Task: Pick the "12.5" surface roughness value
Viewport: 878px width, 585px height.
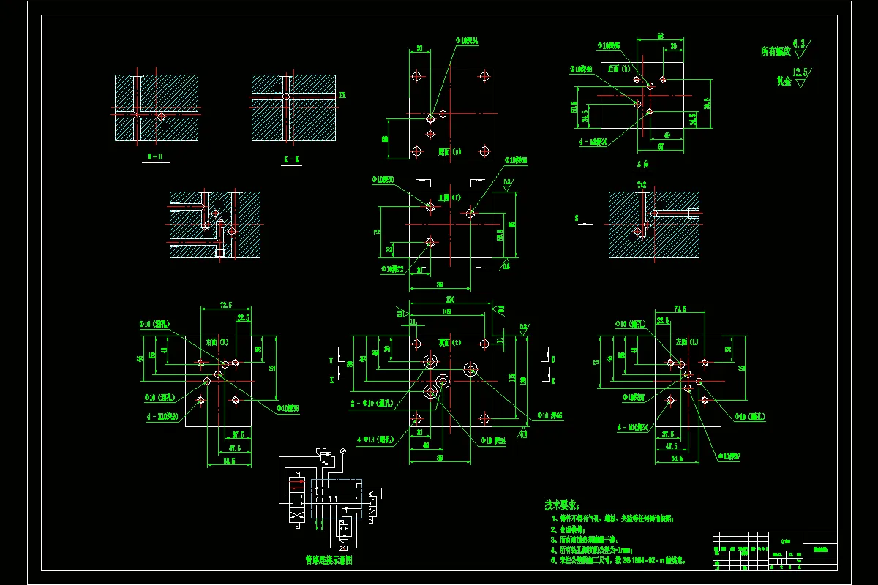Action: [x=800, y=72]
